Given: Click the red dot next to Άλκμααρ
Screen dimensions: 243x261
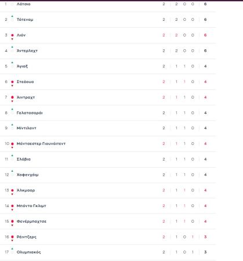Looking at the screenshot, I should 12,190.
